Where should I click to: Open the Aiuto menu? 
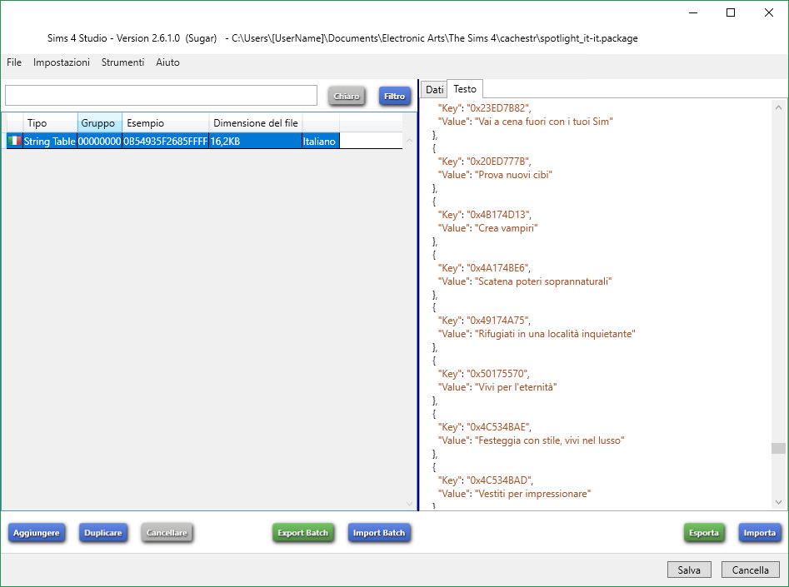tap(167, 62)
